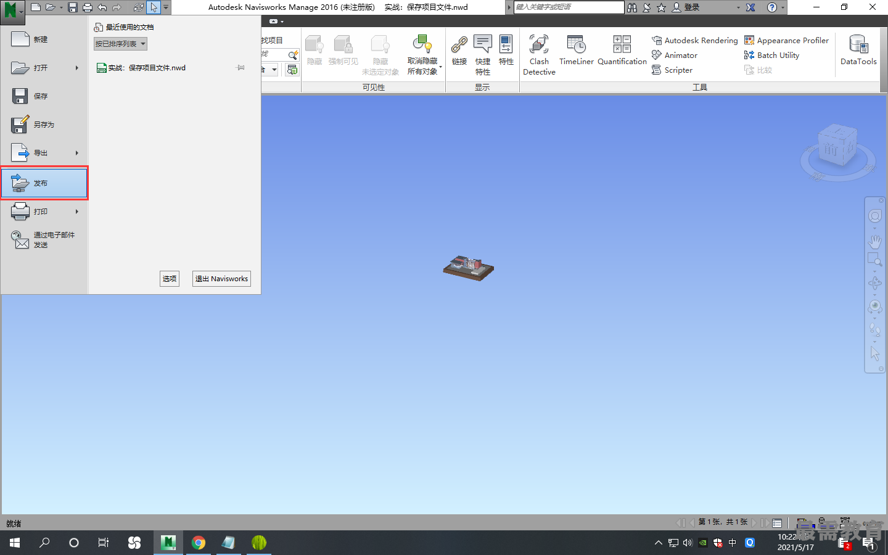888x555 pixels.
Task: Expand the 取消隐藏所有对象 dropdown arrow
Action: 440,67
